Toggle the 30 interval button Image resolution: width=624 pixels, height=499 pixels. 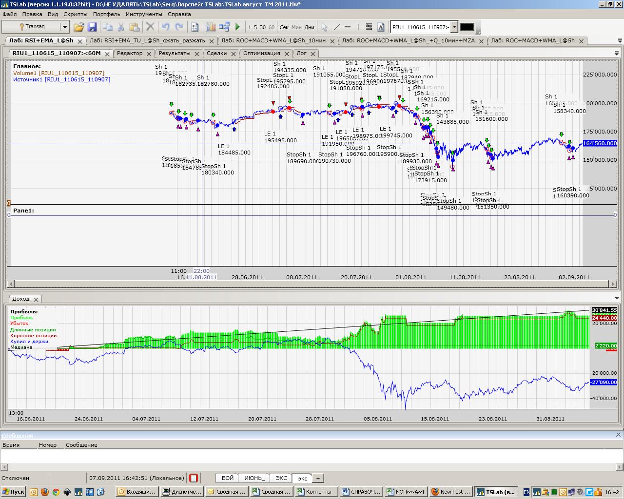click(x=263, y=27)
